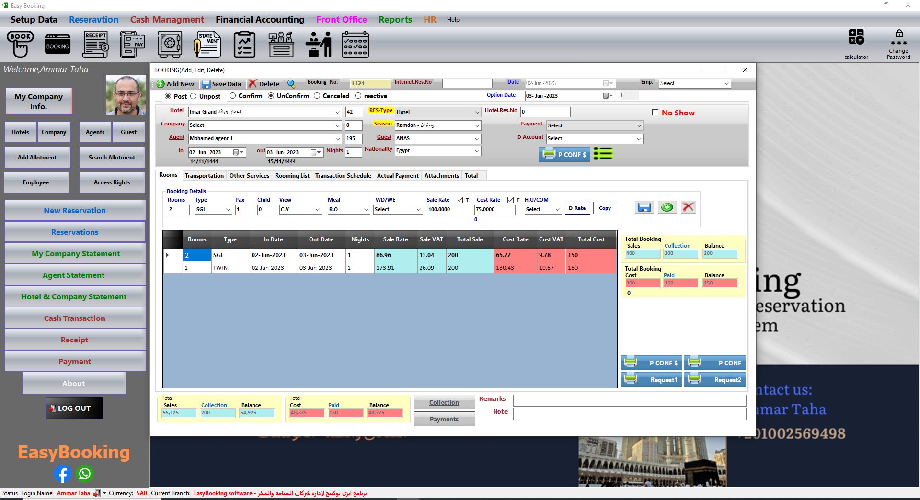Open the Reports menu
Image resolution: width=920 pixels, height=500 pixels.
395,20
